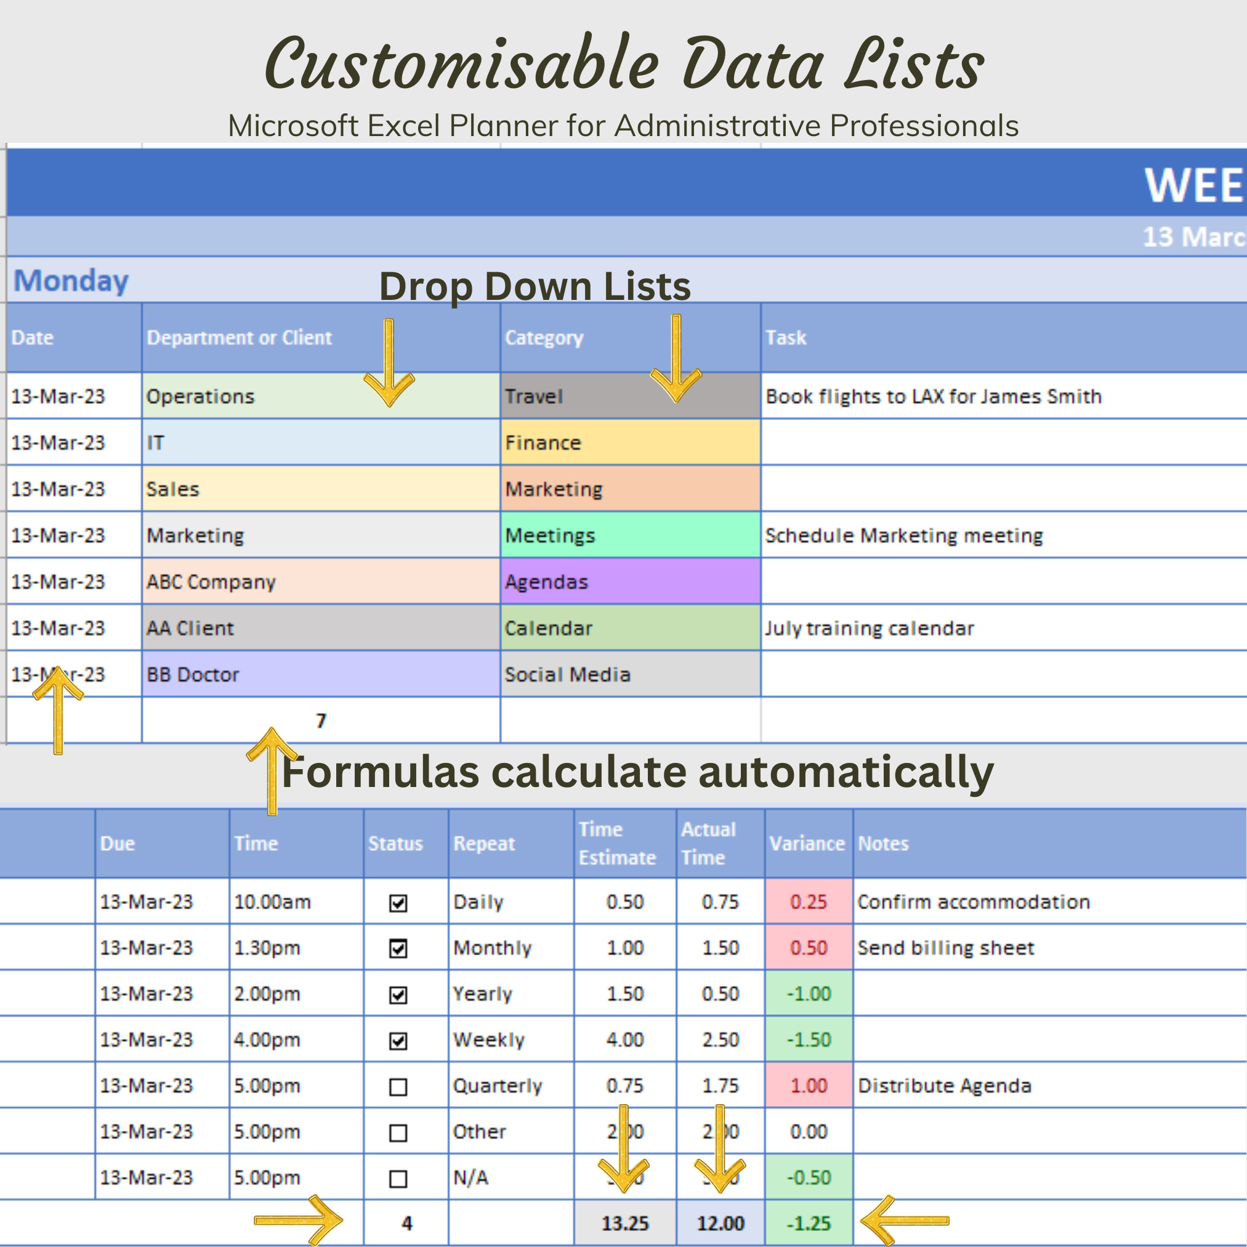Click the task 'Book flights to LAX for James Smith'
Viewport: 1247px width, 1247px height.
click(932, 397)
